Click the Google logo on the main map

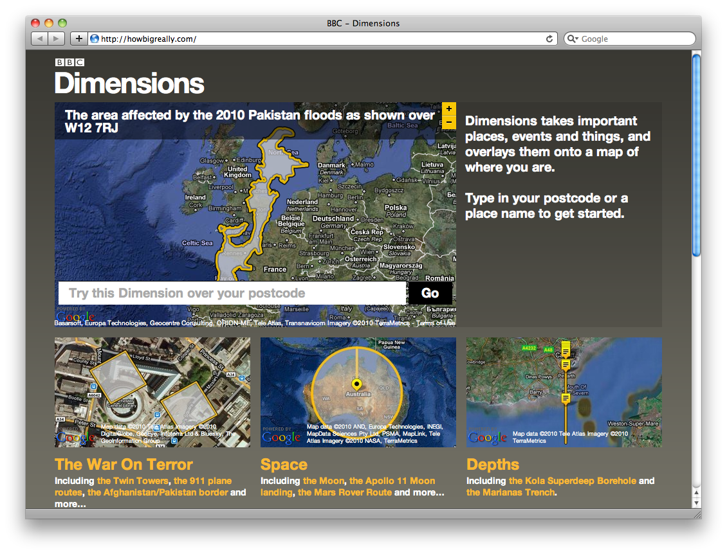point(75,317)
